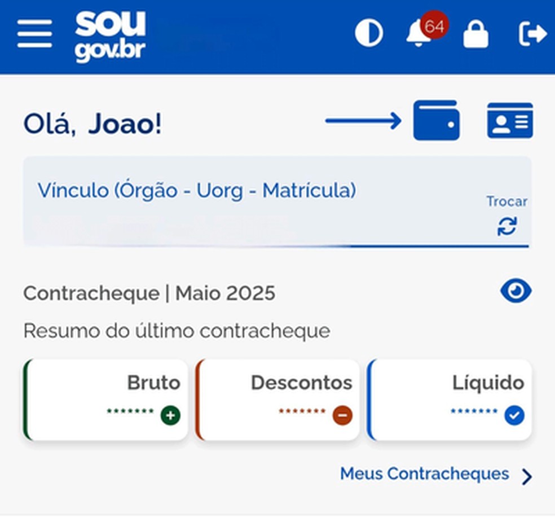Tap the Trocar refresh icon
The image size is (555, 518).
(x=507, y=226)
